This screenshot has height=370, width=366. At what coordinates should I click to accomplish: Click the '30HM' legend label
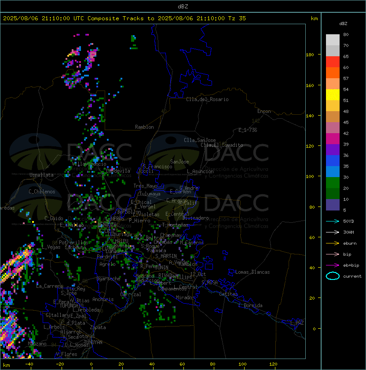(348, 232)
